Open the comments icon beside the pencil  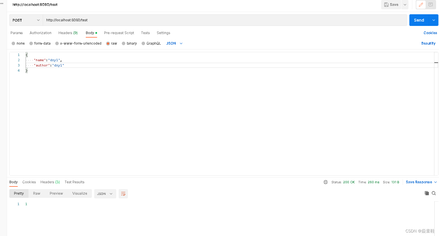[431, 5]
